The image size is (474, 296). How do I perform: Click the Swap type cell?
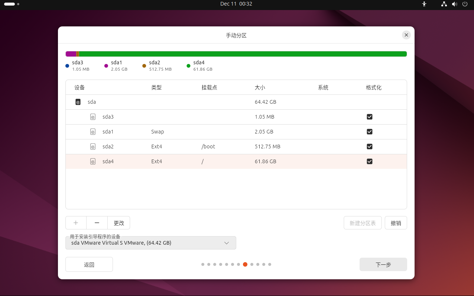click(158, 132)
